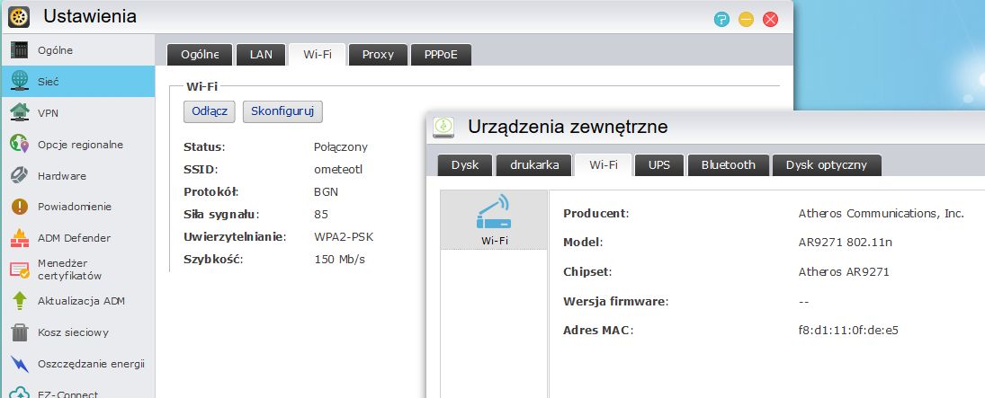This screenshot has height=398, width=985.
Task: Open the VPN sidebar icon
Action: (20, 113)
